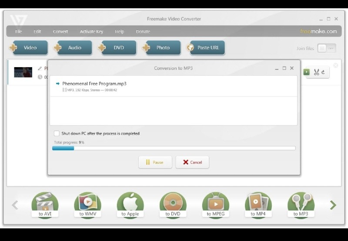Open the Help menu

click(119, 31)
